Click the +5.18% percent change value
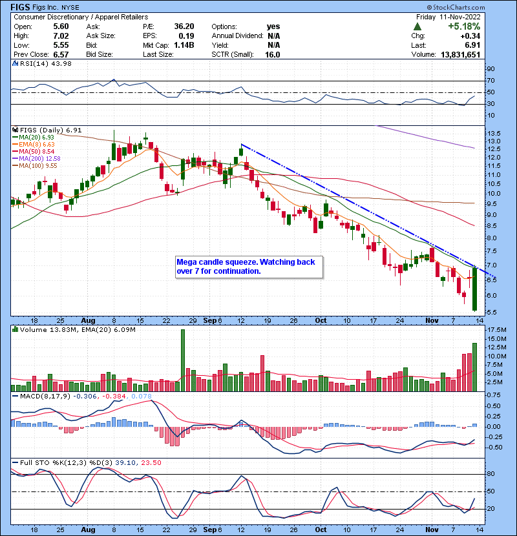Viewport: 517px width, 536px height. [464, 26]
